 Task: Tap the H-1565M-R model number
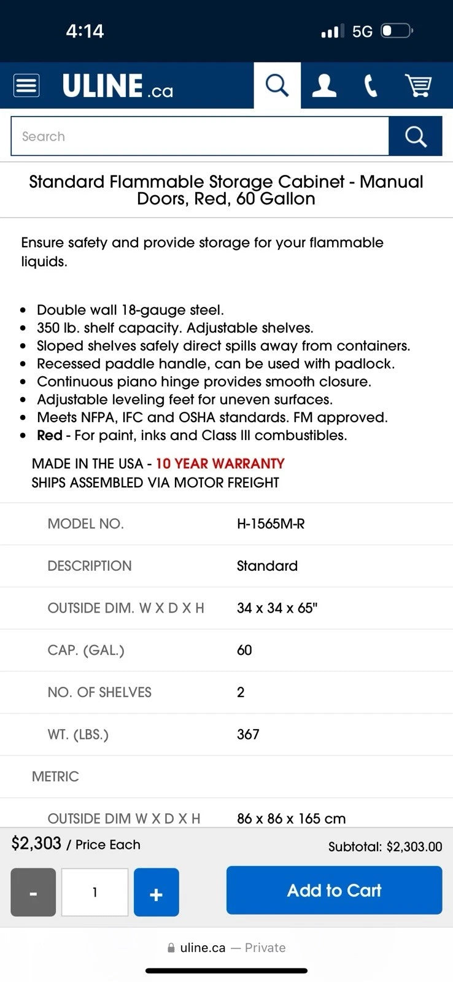pyautogui.click(x=271, y=524)
